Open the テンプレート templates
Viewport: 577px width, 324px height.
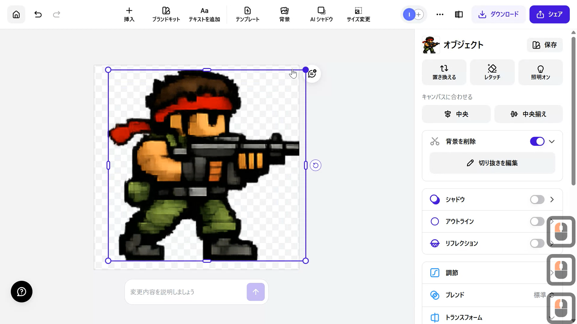248,14
